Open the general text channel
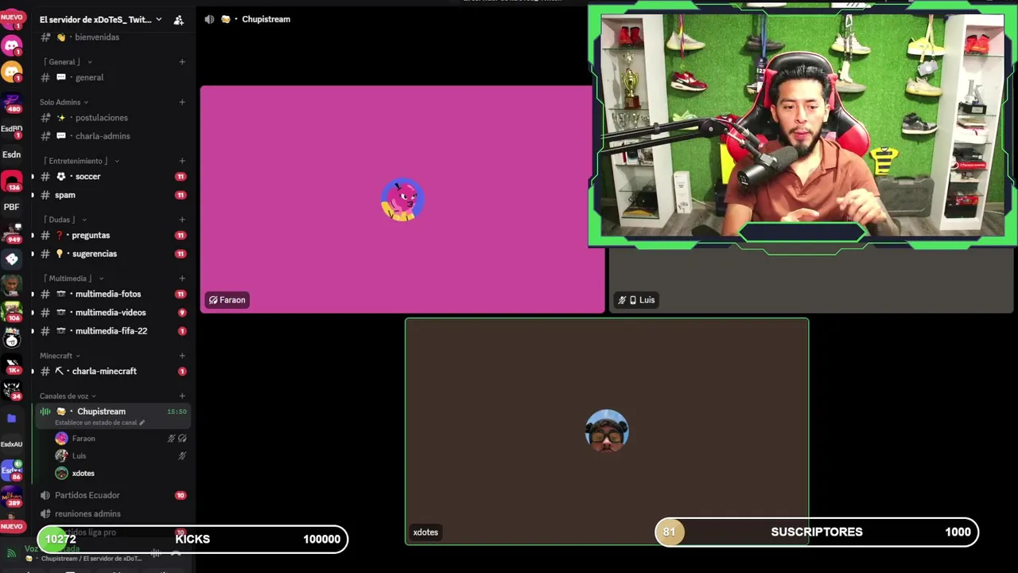 [x=111, y=78]
